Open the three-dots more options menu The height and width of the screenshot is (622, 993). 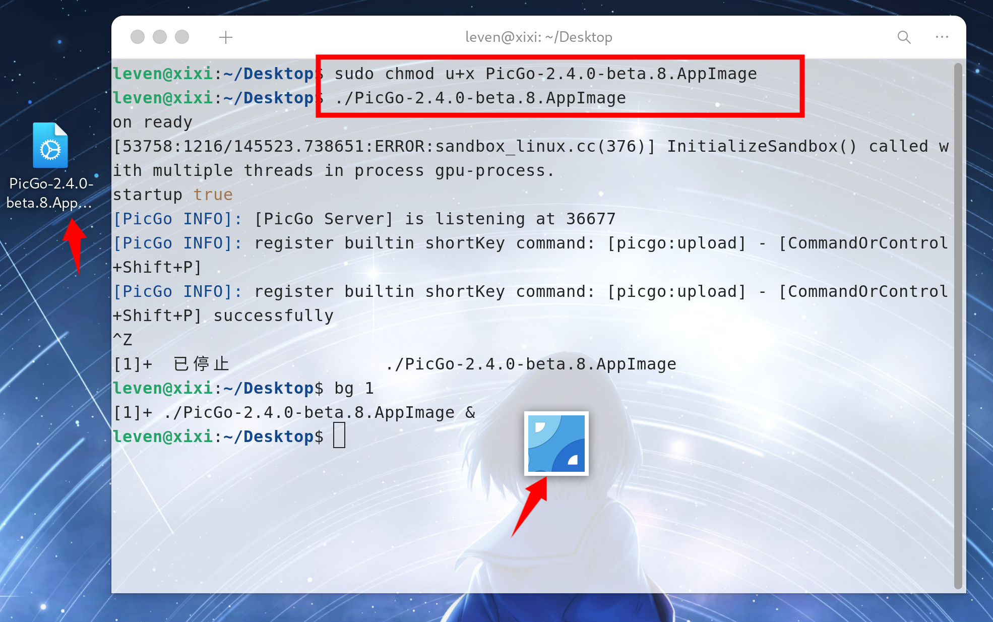pos(942,37)
